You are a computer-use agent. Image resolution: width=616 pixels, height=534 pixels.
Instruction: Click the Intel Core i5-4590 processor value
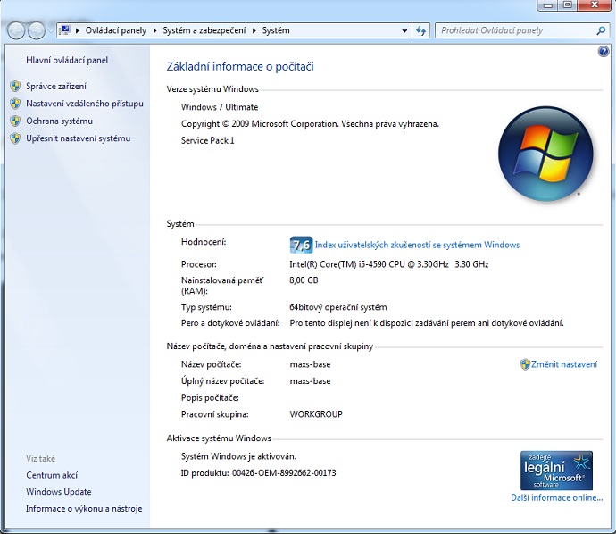click(389, 264)
